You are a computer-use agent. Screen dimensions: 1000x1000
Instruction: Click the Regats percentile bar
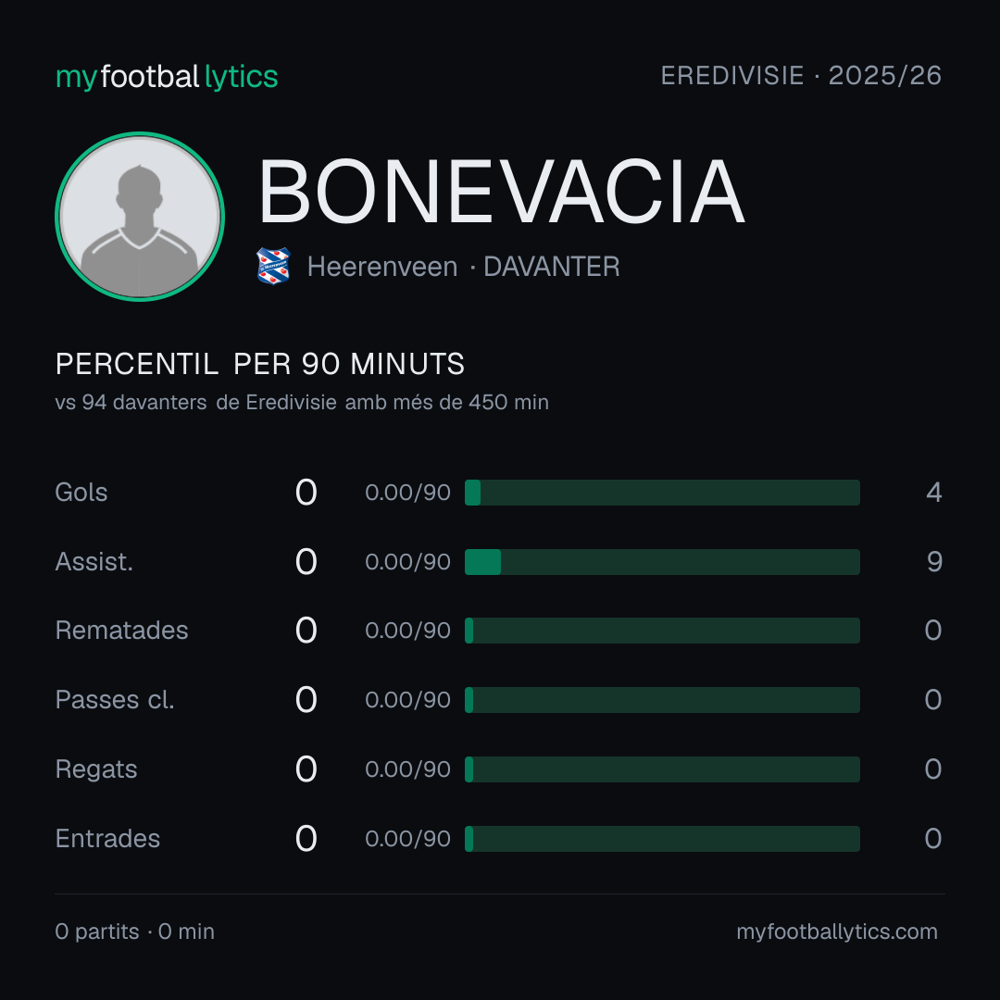click(662, 769)
